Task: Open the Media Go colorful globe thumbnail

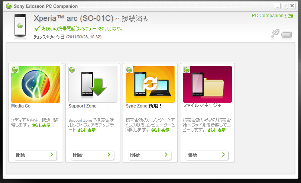Action: (x=36, y=84)
